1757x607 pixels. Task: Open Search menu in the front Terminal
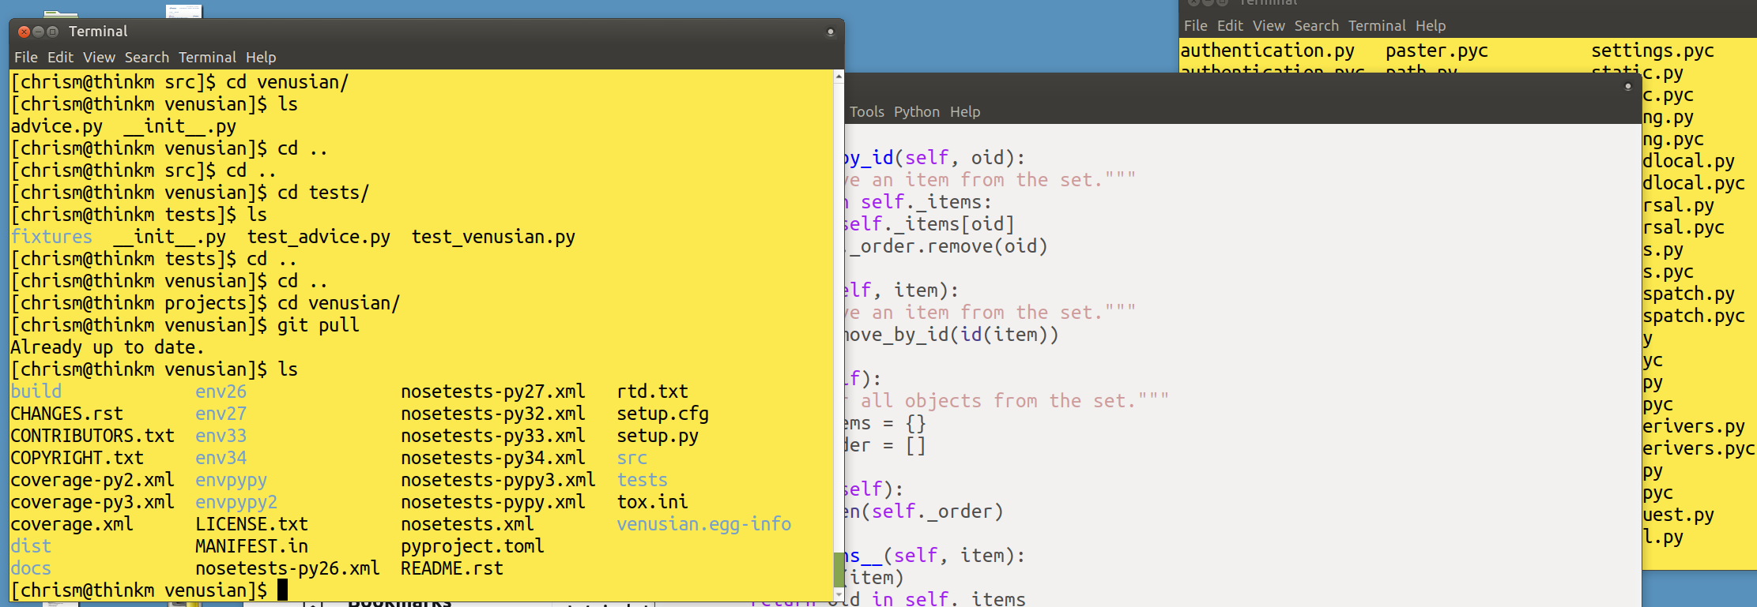coord(146,58)
